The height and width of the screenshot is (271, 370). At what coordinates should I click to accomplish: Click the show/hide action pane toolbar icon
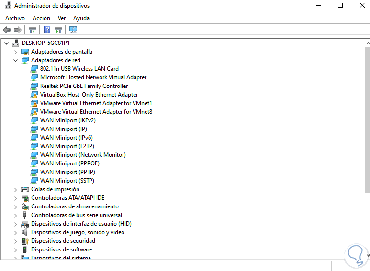tap(58, 30)
